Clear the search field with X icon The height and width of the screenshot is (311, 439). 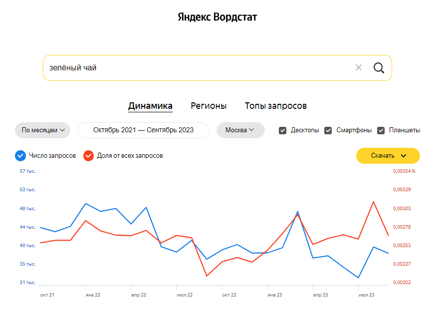coord(358,68)
